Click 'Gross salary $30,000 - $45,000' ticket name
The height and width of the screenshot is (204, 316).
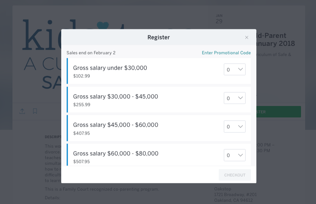(115, 96)
